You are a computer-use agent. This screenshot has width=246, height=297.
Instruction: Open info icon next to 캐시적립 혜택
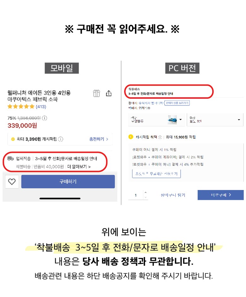tap(160, 137)
